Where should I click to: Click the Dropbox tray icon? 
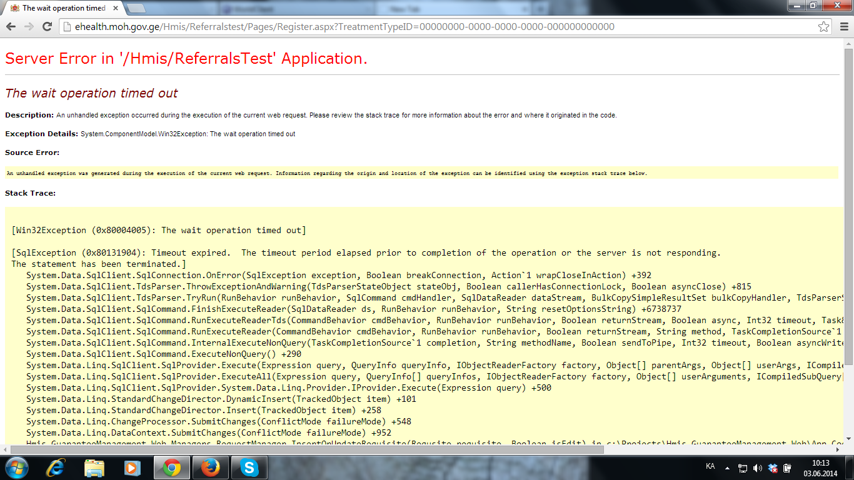(773, 467)
